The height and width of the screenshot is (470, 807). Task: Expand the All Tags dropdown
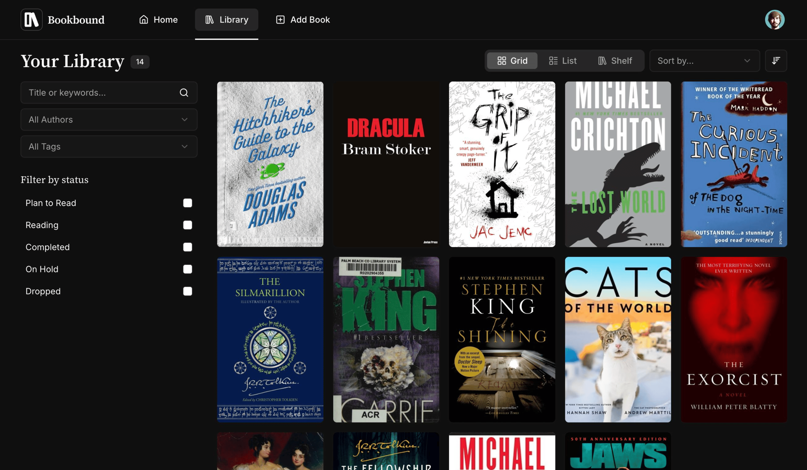[x=109, y=146]
